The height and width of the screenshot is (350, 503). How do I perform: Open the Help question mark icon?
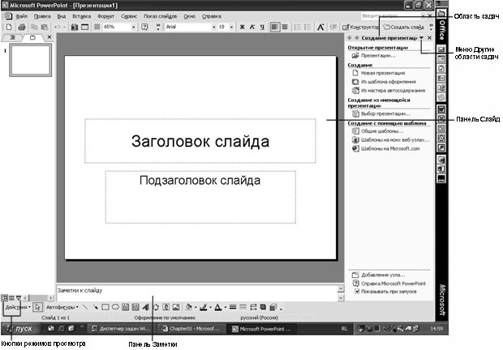(x=144, y=27)
